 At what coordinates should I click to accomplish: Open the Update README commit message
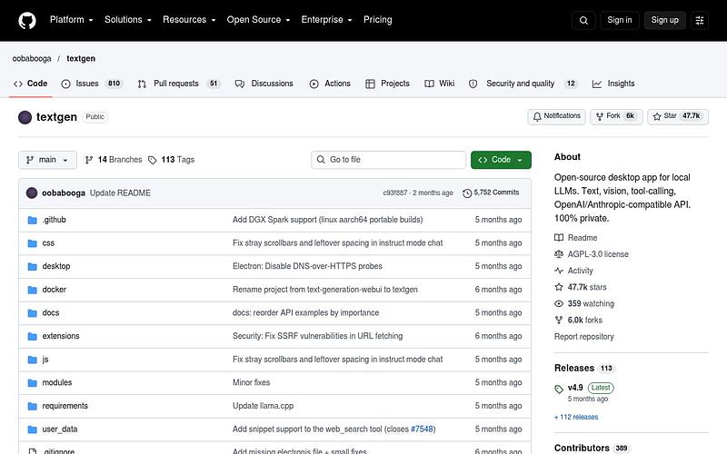click(120, 193)
